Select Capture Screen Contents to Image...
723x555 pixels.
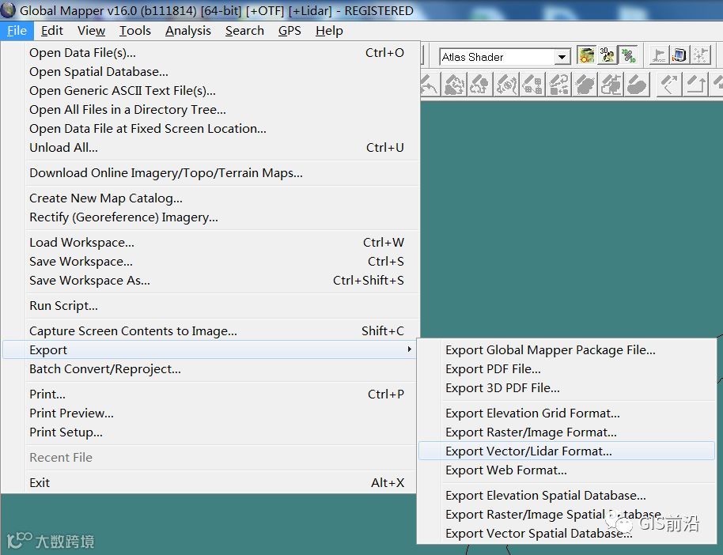210,331
